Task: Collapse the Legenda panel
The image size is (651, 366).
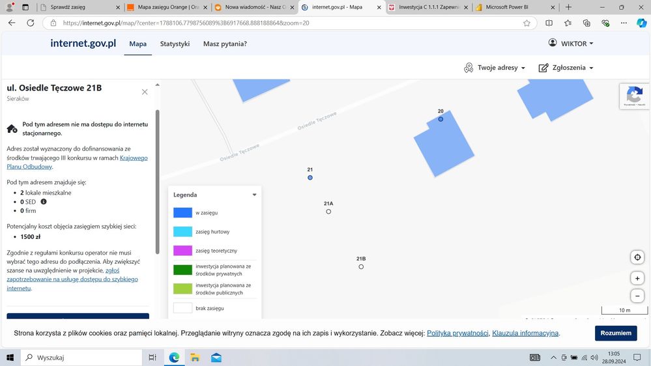Action: pos(254,195)
